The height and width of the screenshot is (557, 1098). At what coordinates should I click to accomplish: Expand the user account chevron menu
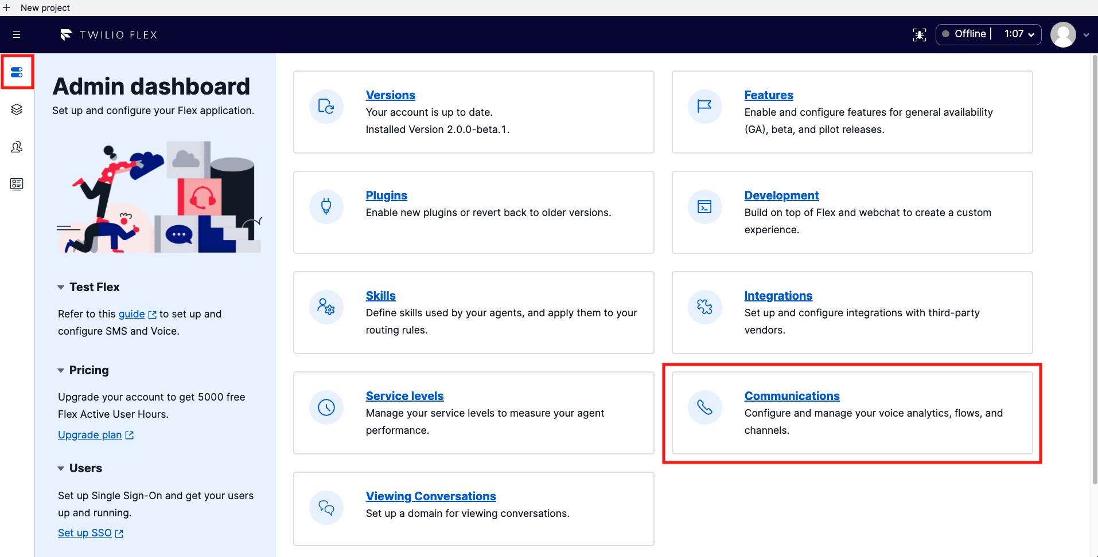click(1086, 35)
